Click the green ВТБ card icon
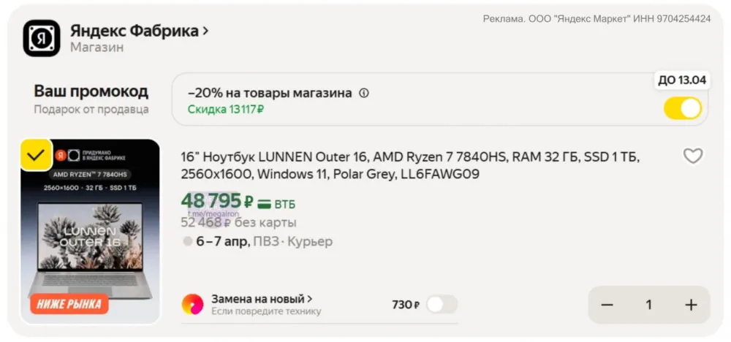 265,204
